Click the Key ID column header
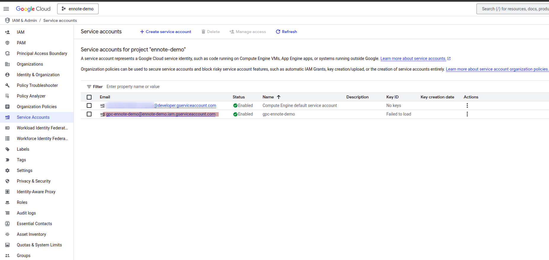This screenshot has height=260, width=549. [x=392, y=97]
